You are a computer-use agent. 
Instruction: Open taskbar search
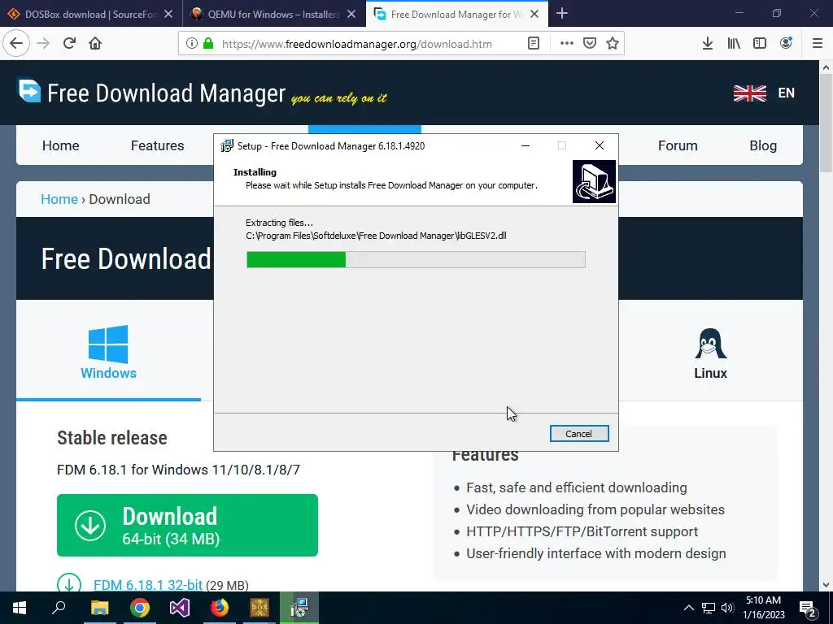point(59,608)
